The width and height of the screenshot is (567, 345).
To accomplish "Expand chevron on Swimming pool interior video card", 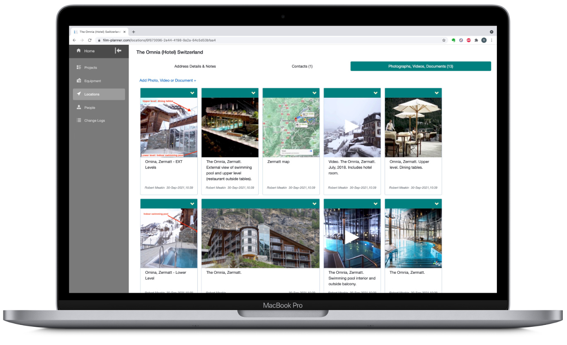I will coord(376,204).
